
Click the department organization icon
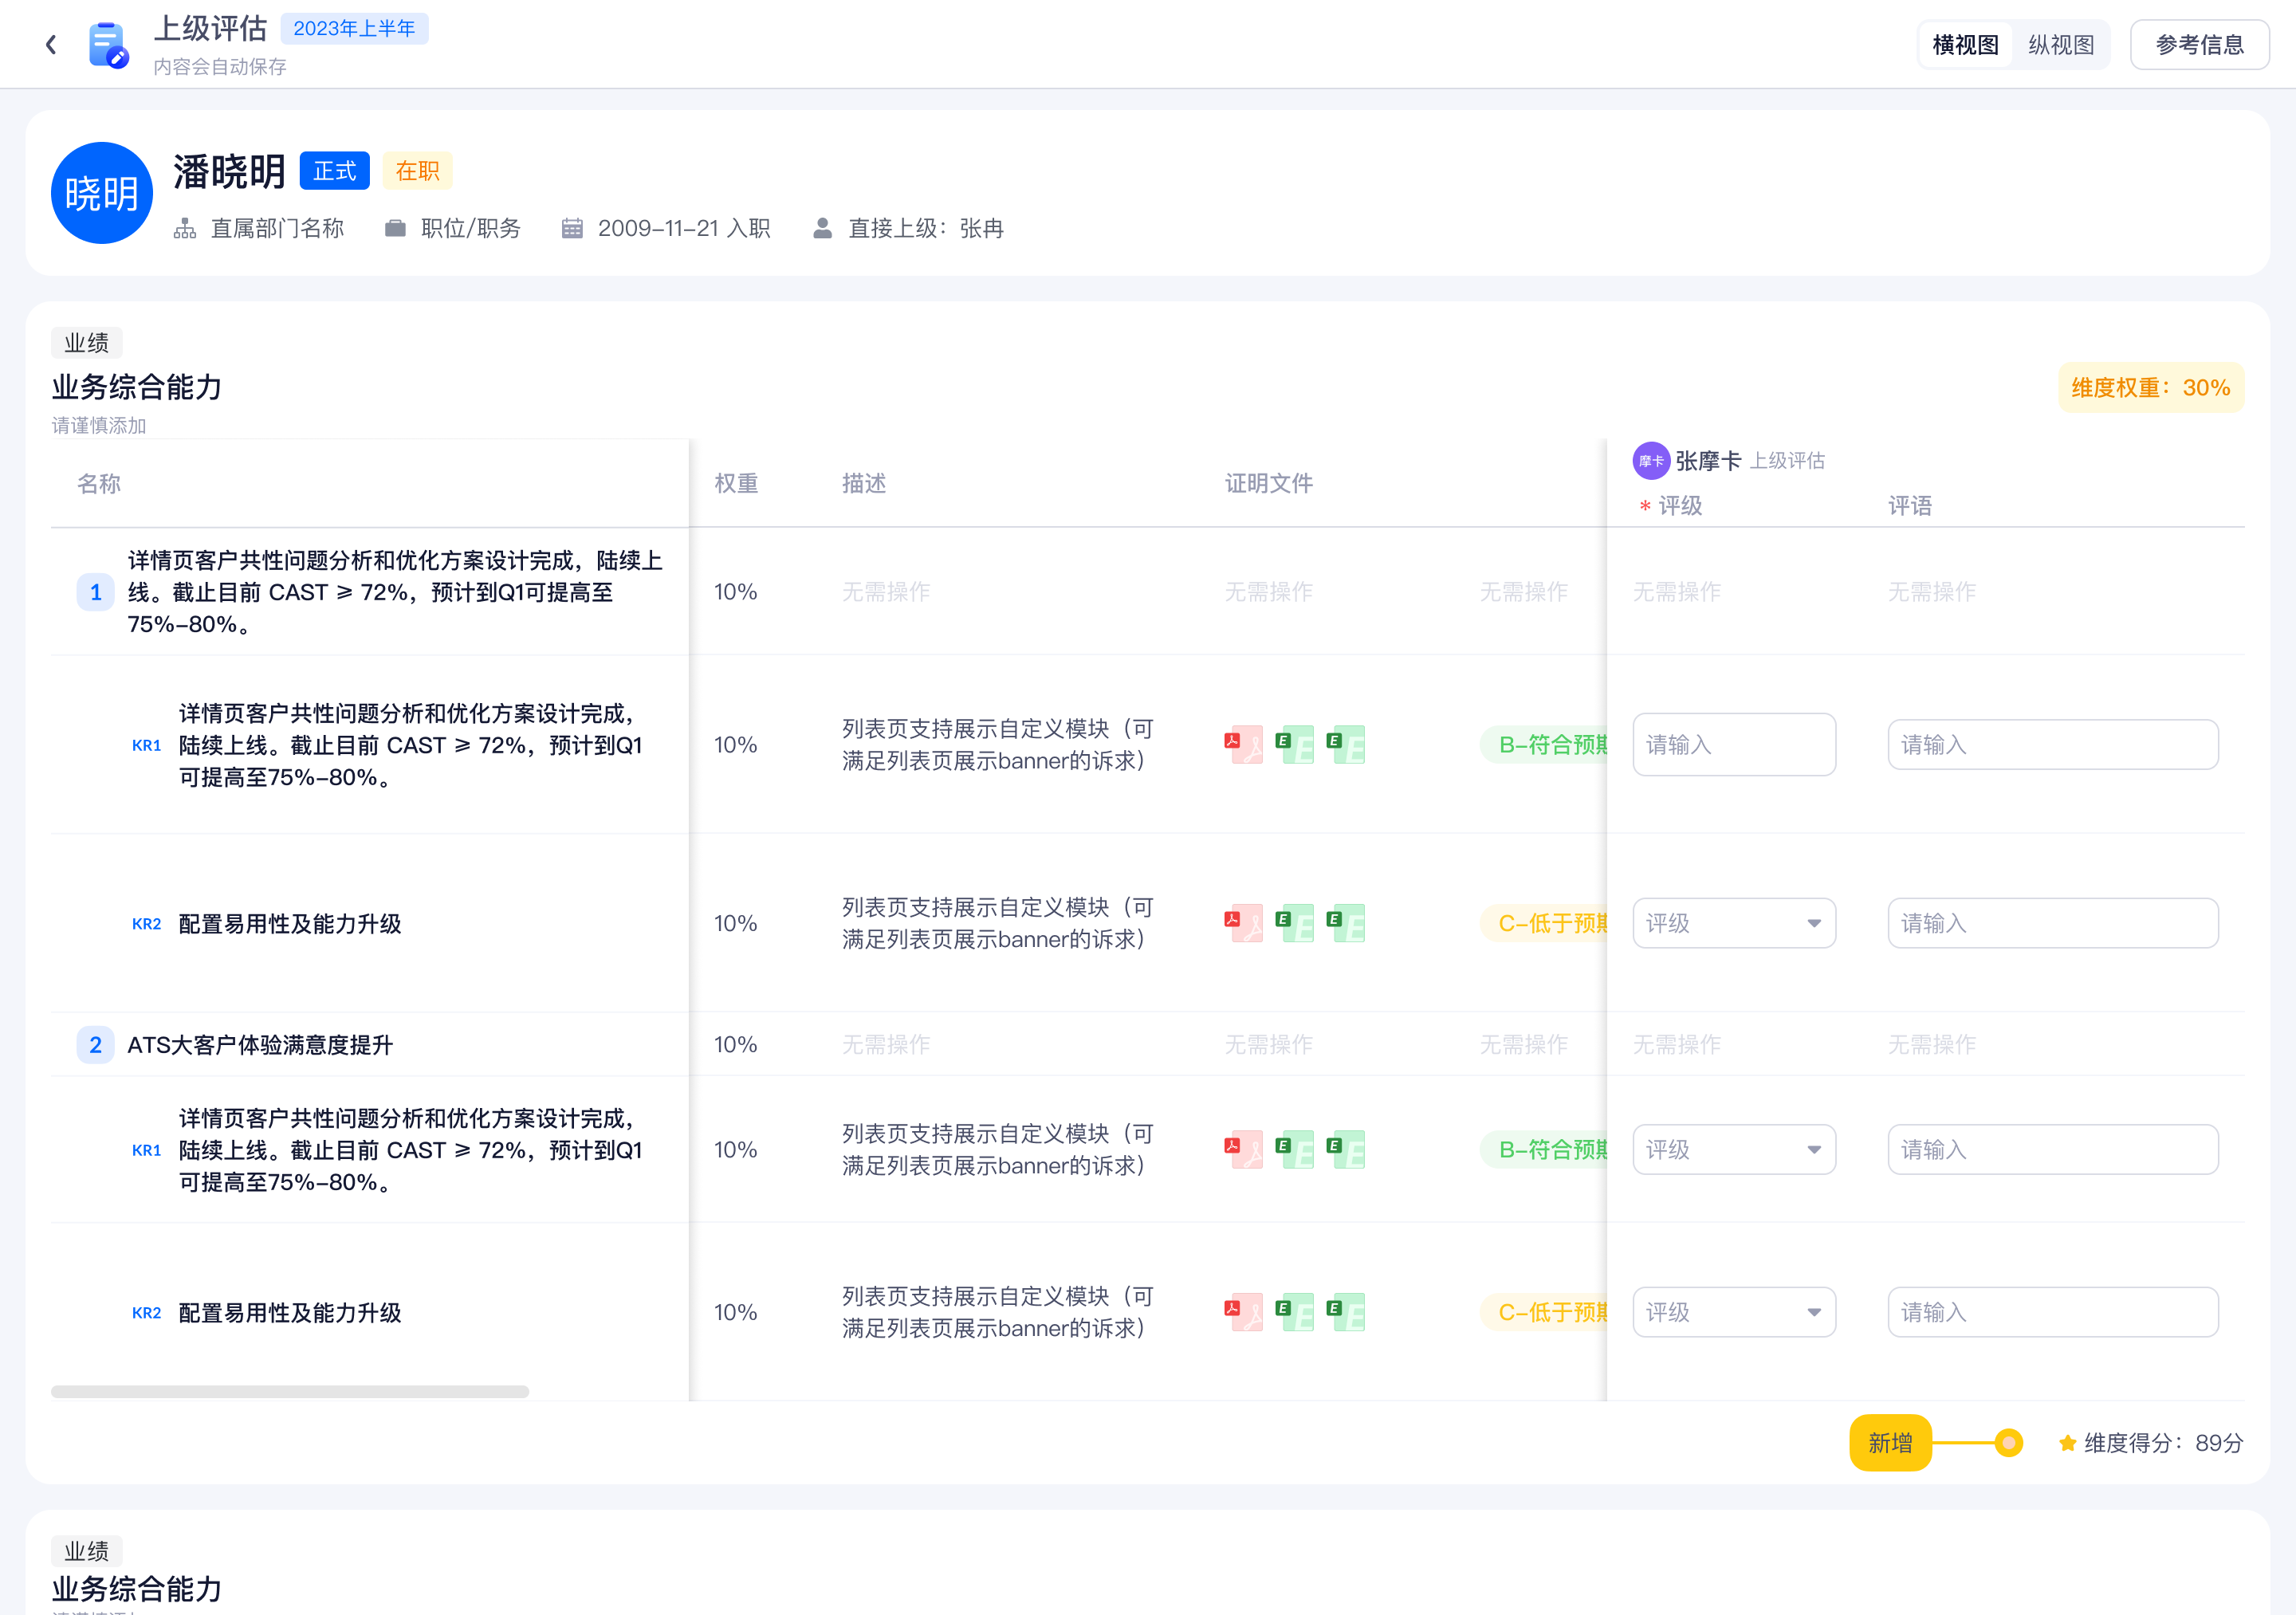tap(185, 229)
